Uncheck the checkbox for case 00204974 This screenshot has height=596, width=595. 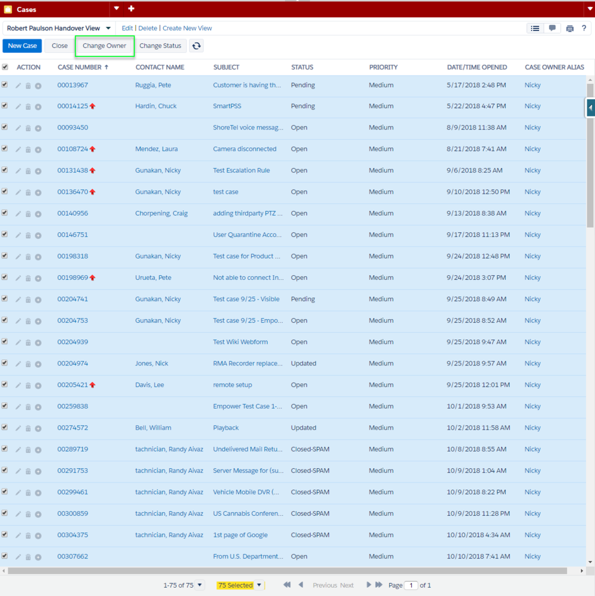point(5,363)
